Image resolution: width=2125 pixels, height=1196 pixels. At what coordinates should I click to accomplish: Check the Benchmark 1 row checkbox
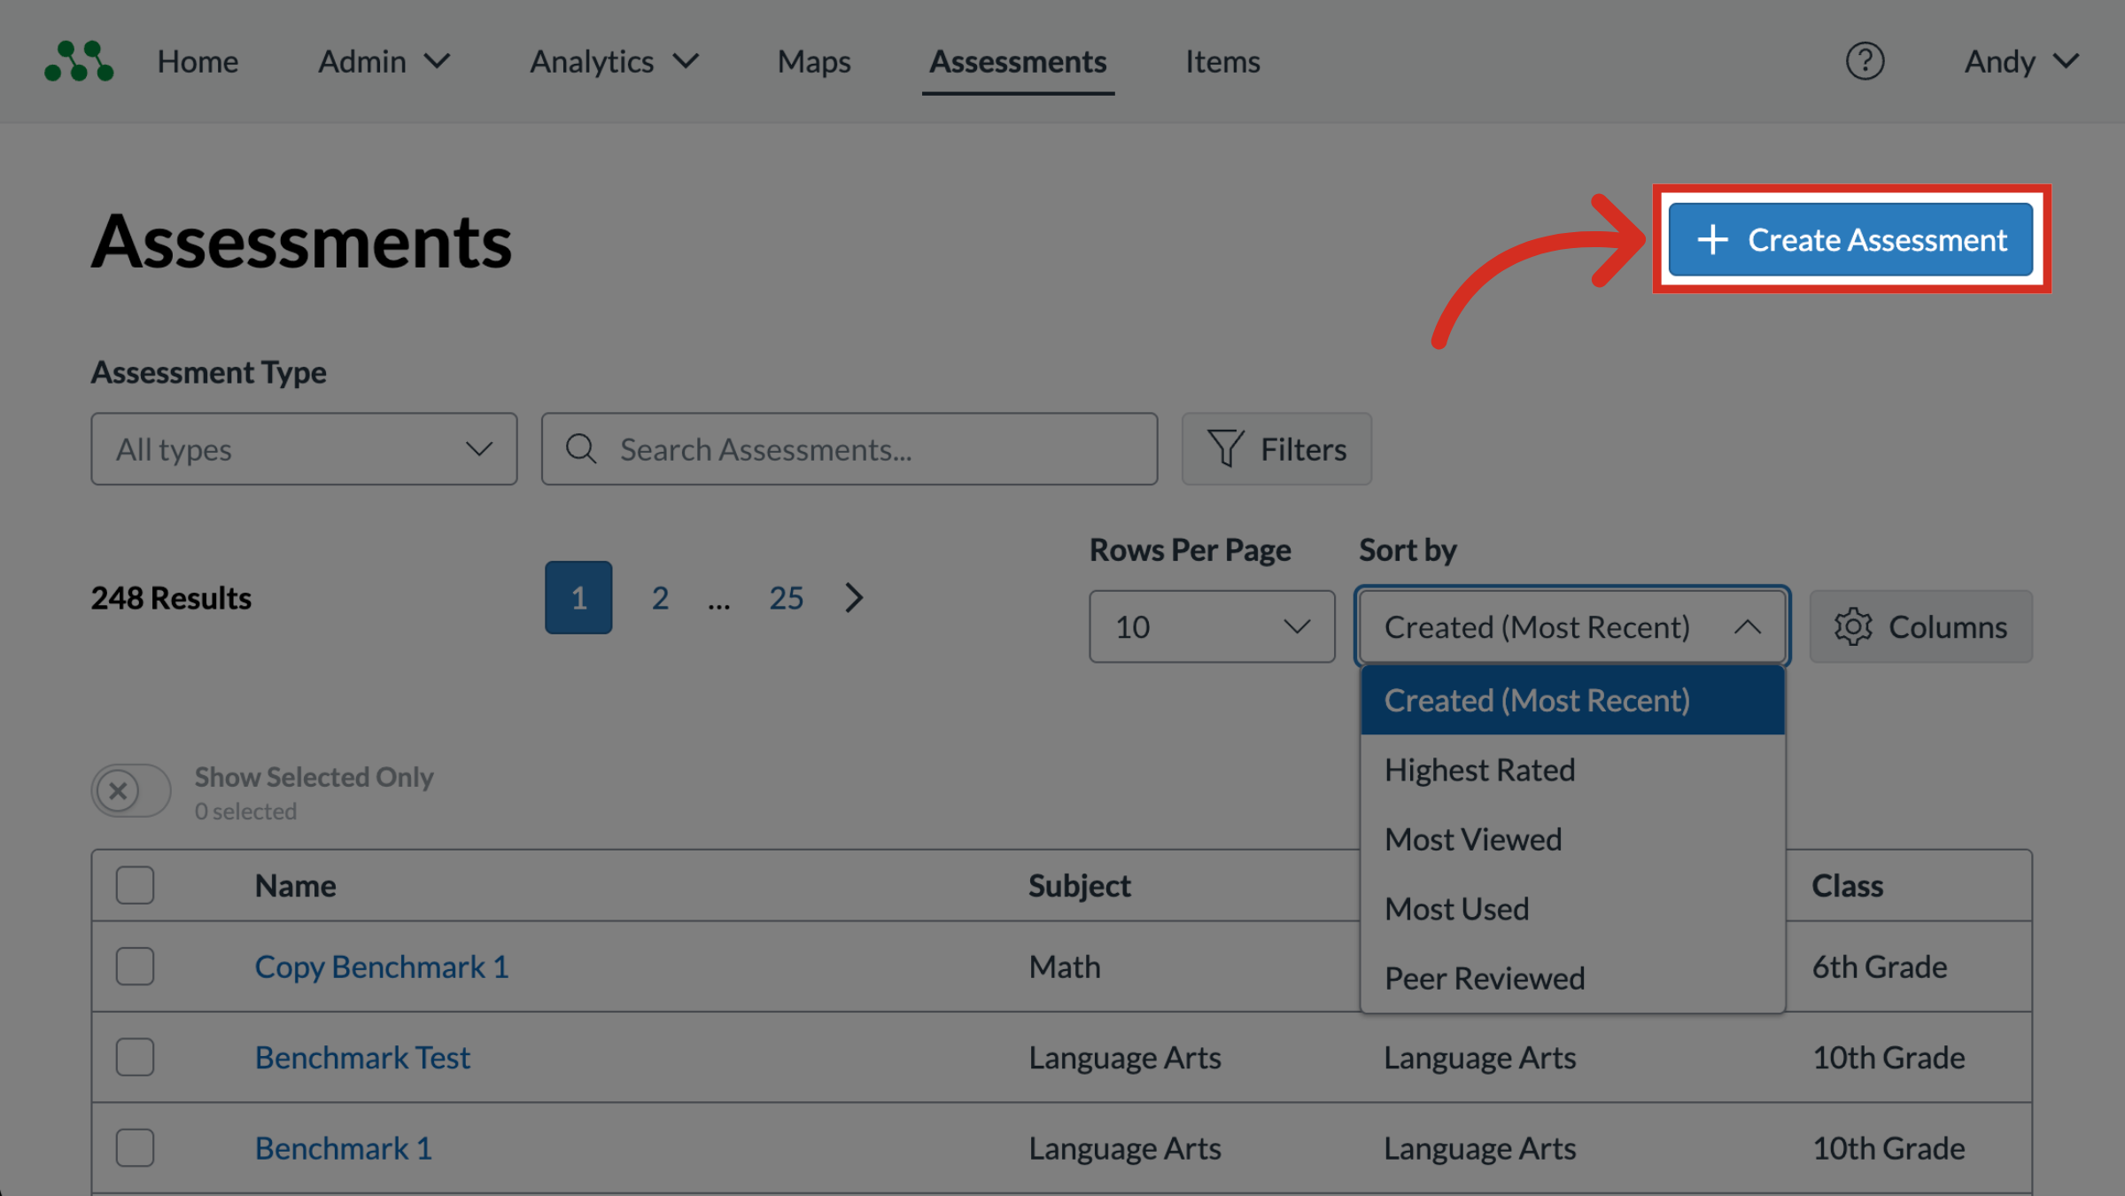click(135, 1148)
